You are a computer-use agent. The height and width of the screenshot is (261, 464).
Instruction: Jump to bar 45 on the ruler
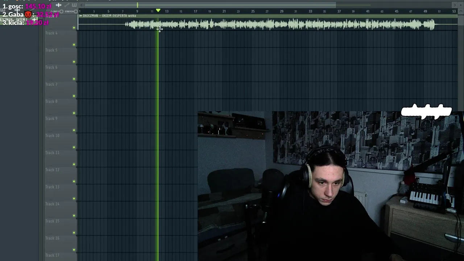pyautogui.click(x=397, y=11)
